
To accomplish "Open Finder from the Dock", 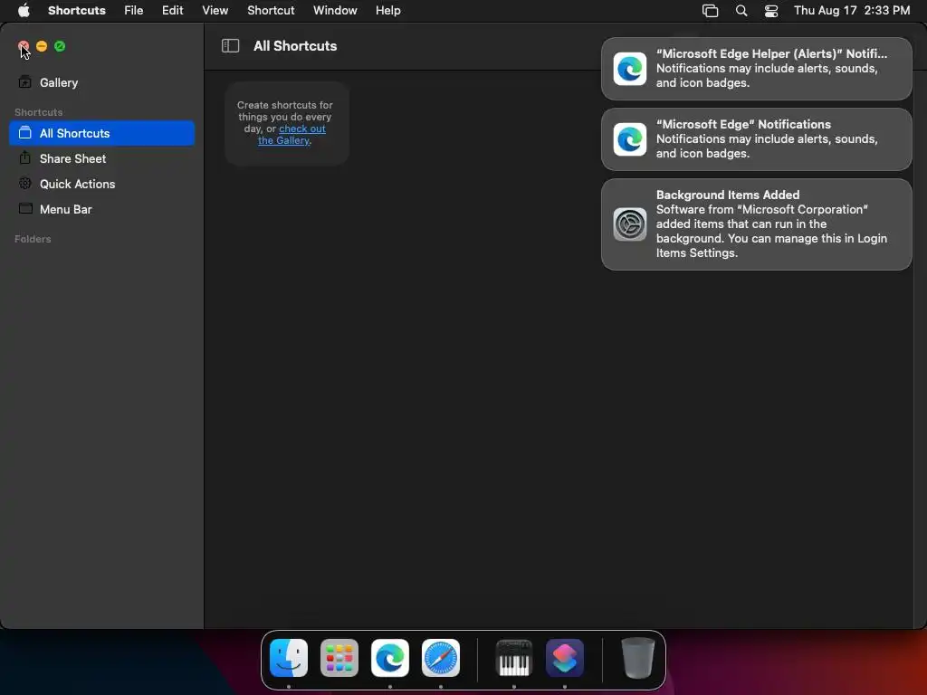I will [x=289, y=658].
